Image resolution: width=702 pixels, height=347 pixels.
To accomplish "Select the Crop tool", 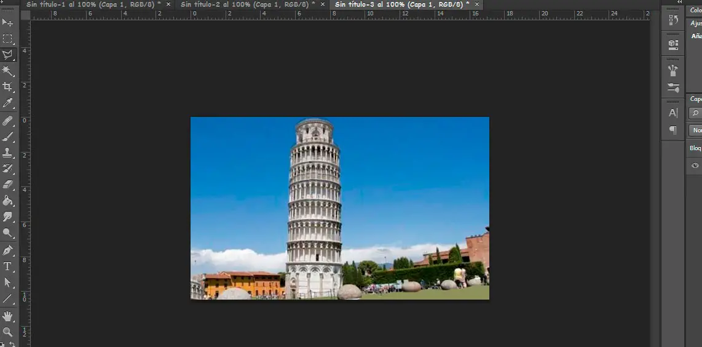I will point(7,87).
